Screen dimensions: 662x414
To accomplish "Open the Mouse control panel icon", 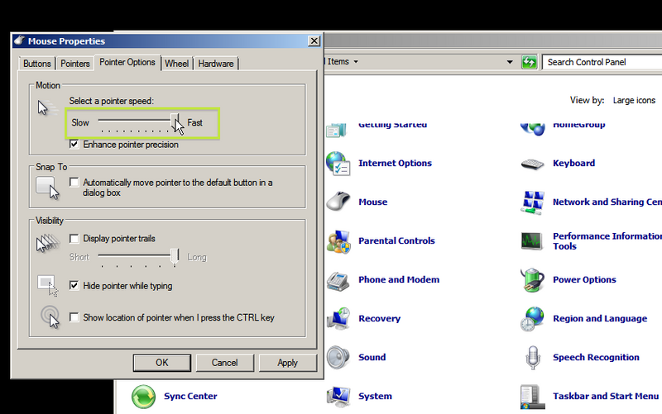I will click(x=338, y=202).
